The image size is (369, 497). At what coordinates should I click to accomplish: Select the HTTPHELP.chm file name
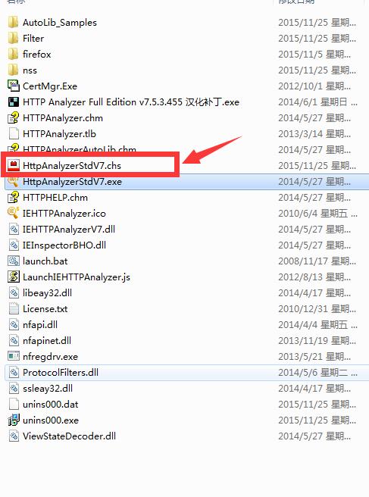(55, 198)
